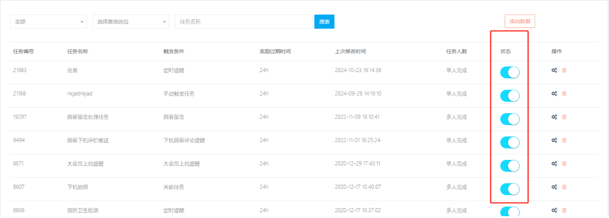Open settings for task nkjadnkjad
Image resolution: width=609 pixels, height=218 pixels.
click(554, 94)
